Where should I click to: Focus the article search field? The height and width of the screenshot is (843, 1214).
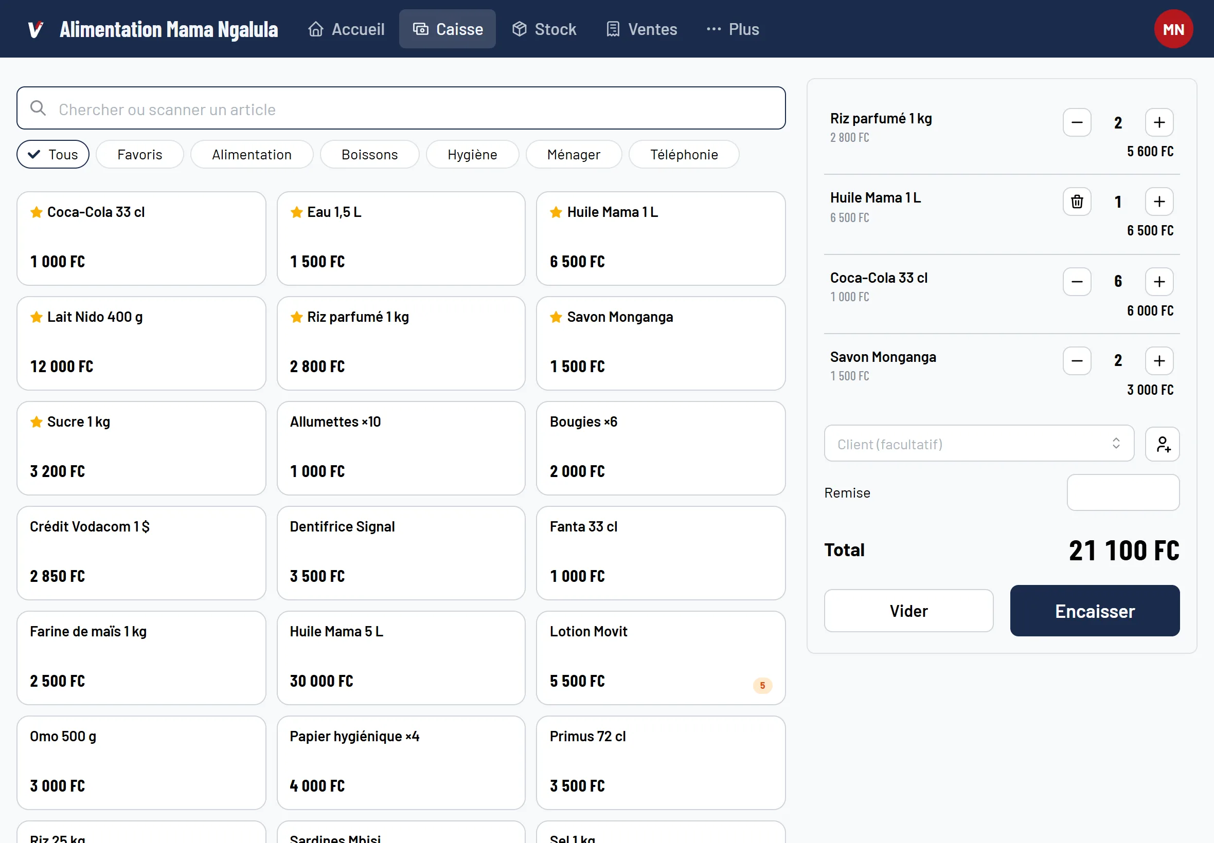click(x=401, y=108)
